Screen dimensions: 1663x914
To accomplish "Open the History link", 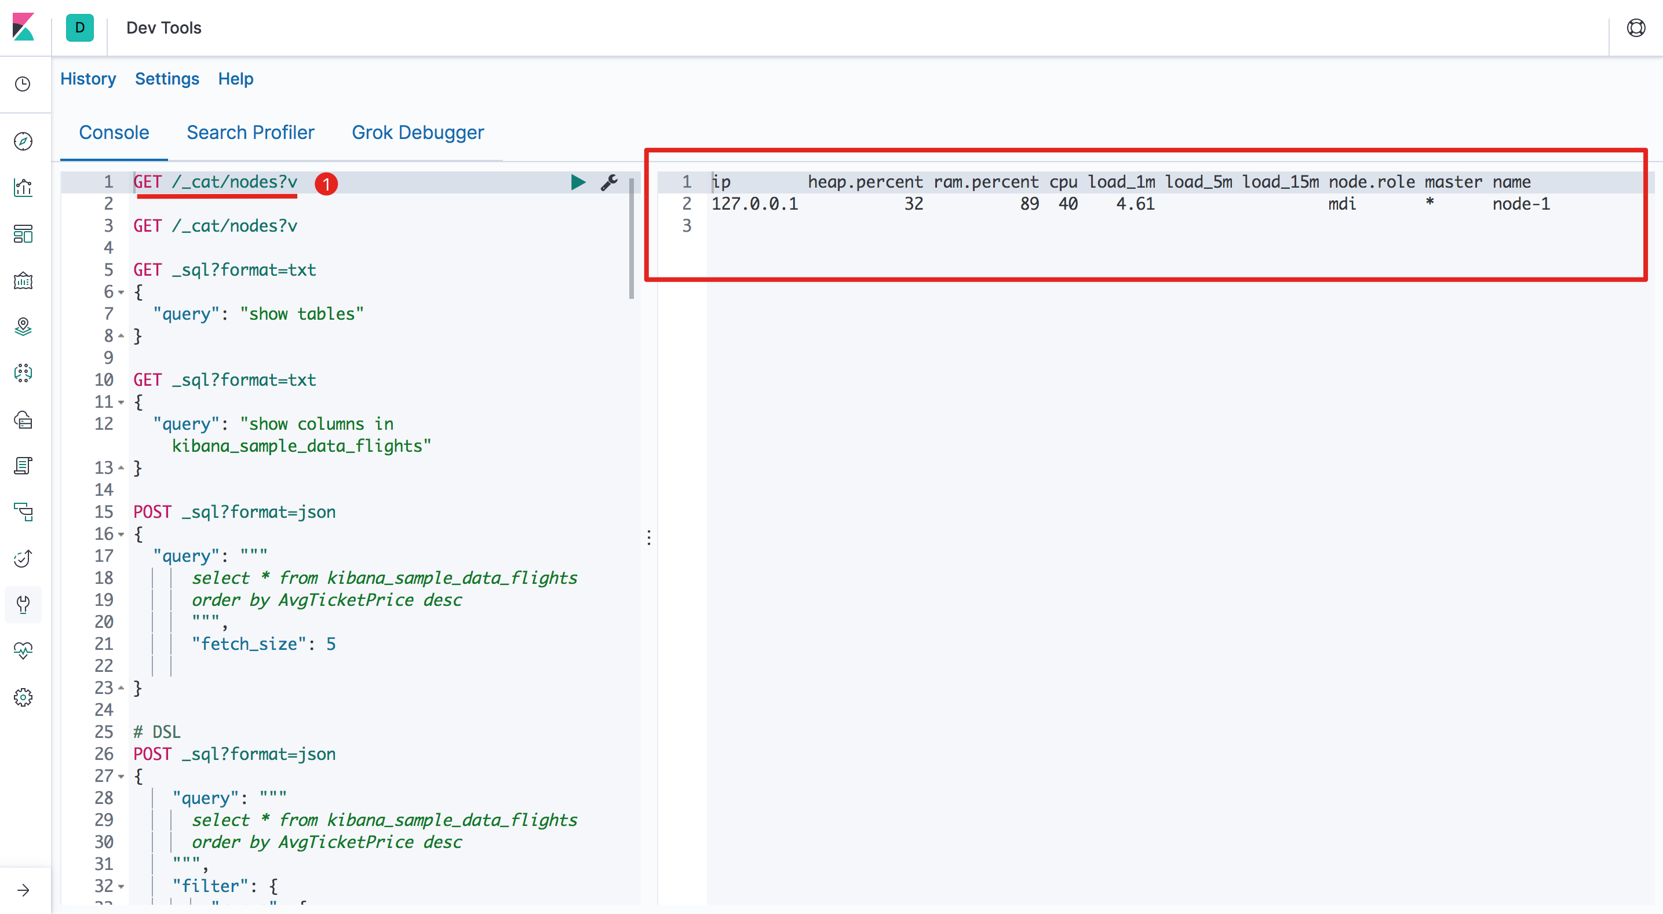I will pyautogui.click(x=88, y=79).
